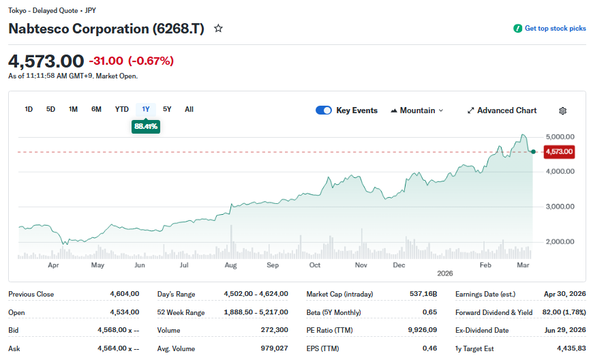Click the 4,502.00 - 4,624.00 range value

[256, 294]
